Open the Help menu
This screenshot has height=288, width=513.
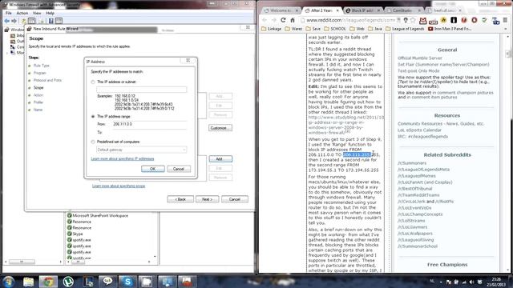tap(50, 13)
